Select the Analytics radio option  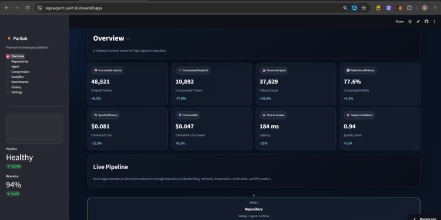15,76
